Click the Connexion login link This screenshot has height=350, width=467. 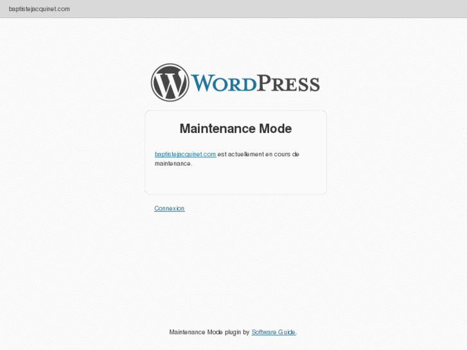coord(170,209)
